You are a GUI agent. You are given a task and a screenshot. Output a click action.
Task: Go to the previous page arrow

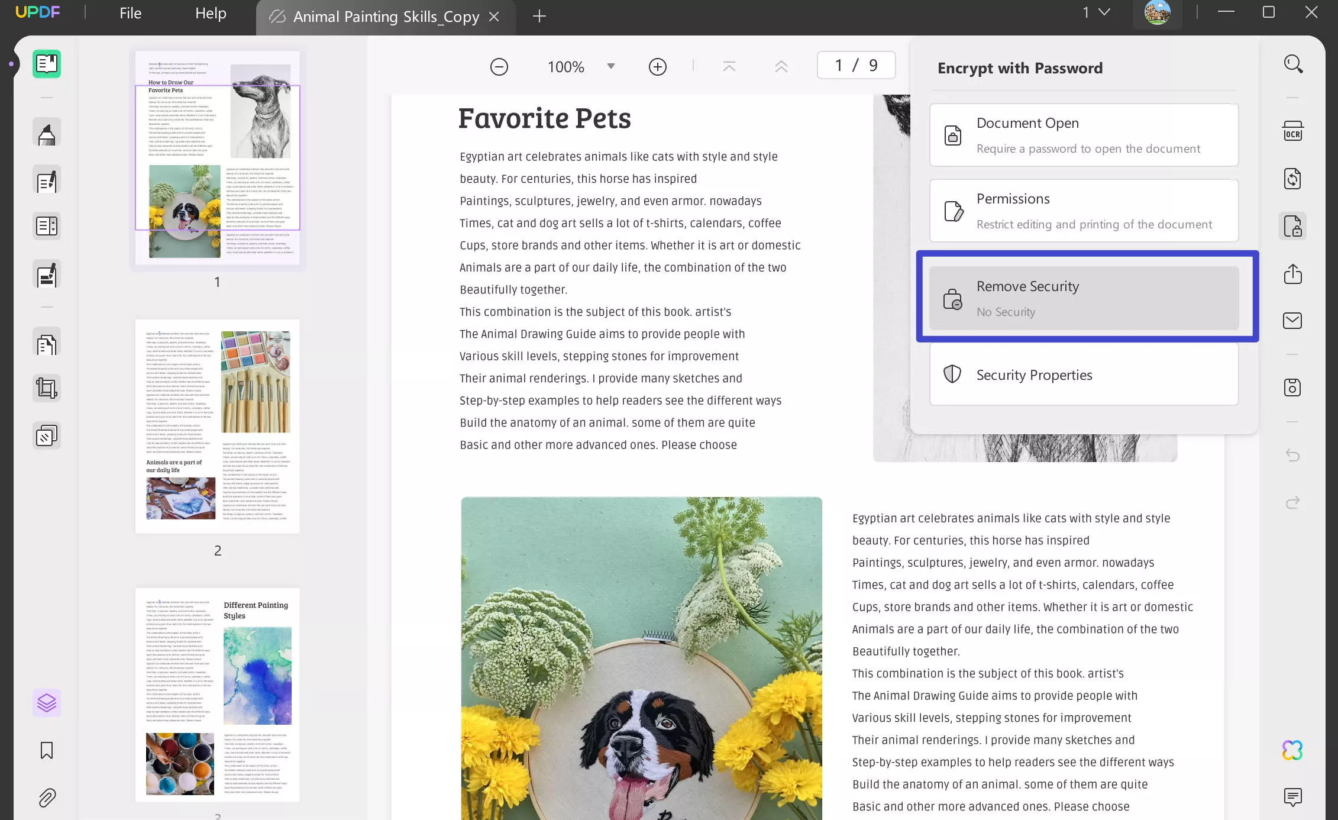[781, 66]
